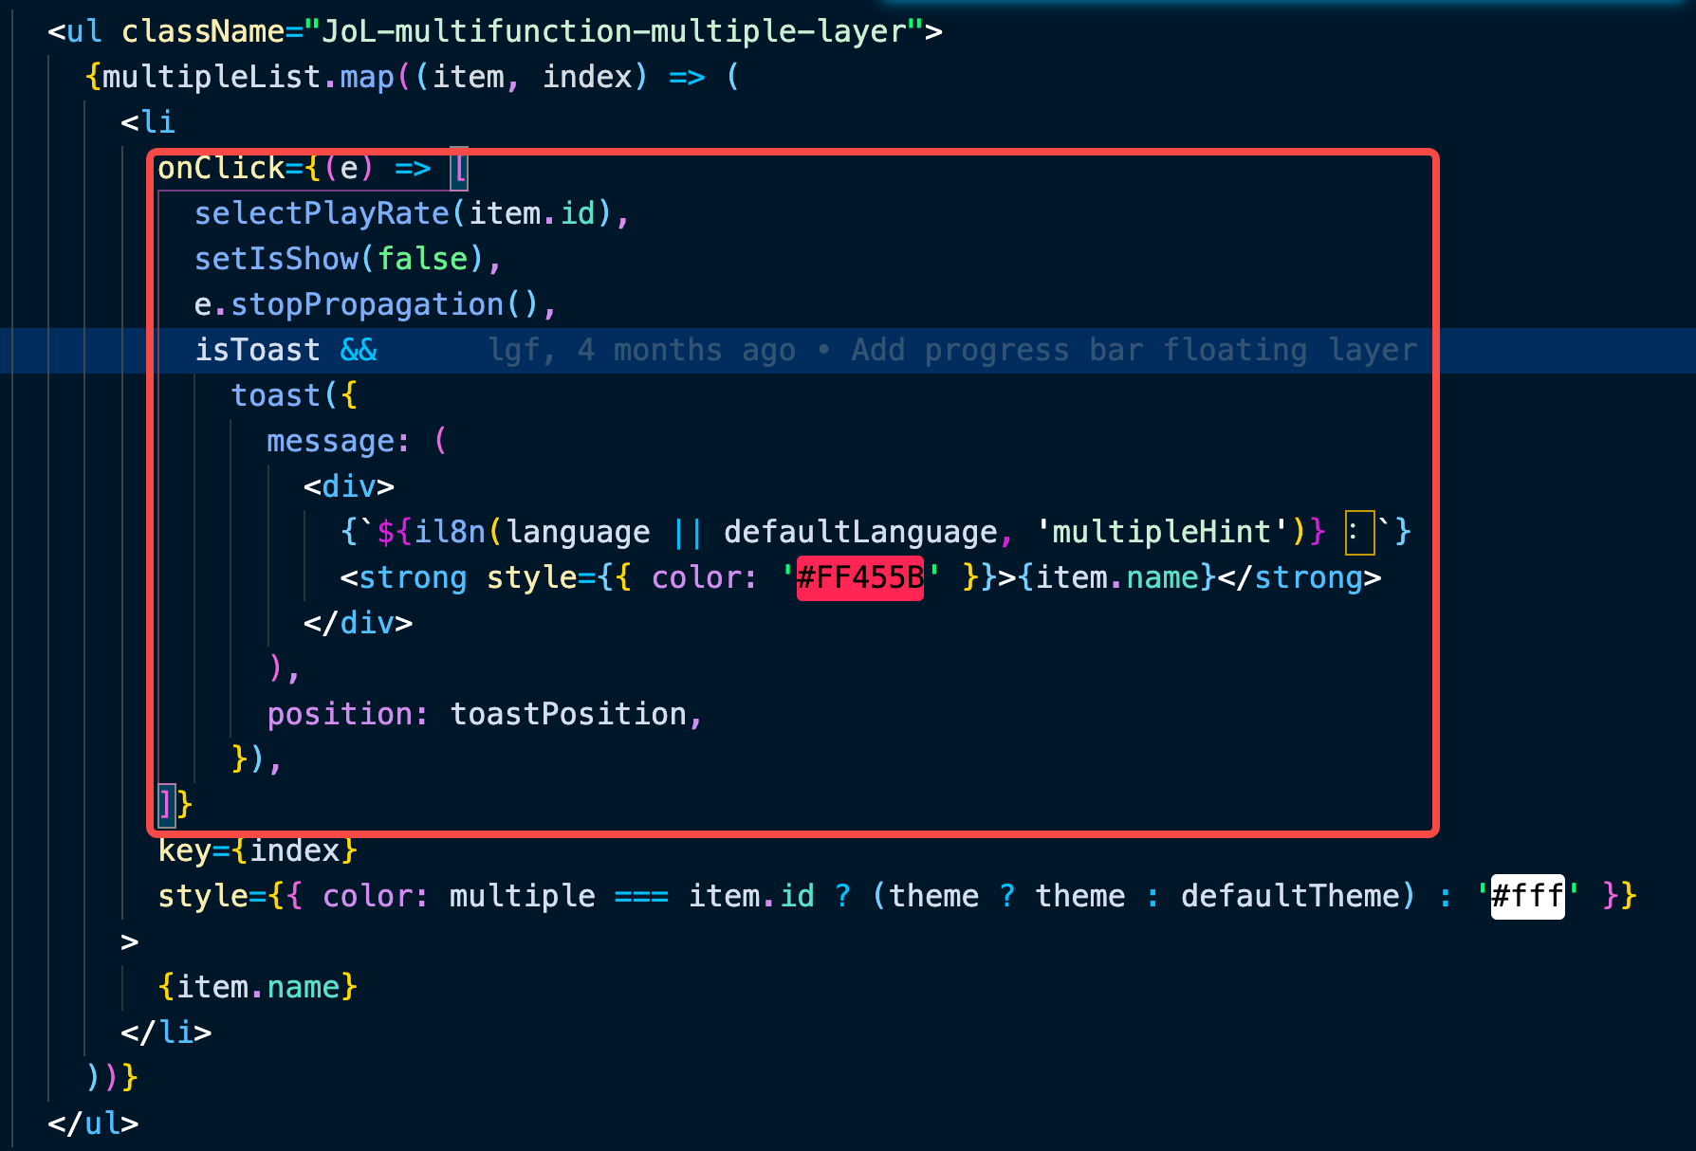Click the setIsShow function call

click(x=276, y=259)
